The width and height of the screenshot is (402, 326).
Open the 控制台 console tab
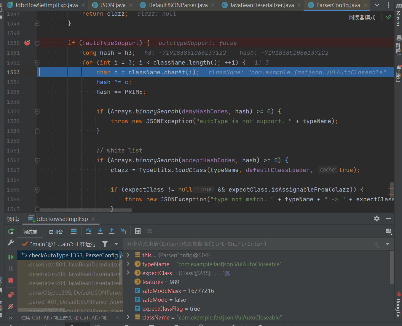(x=56, y=232)
